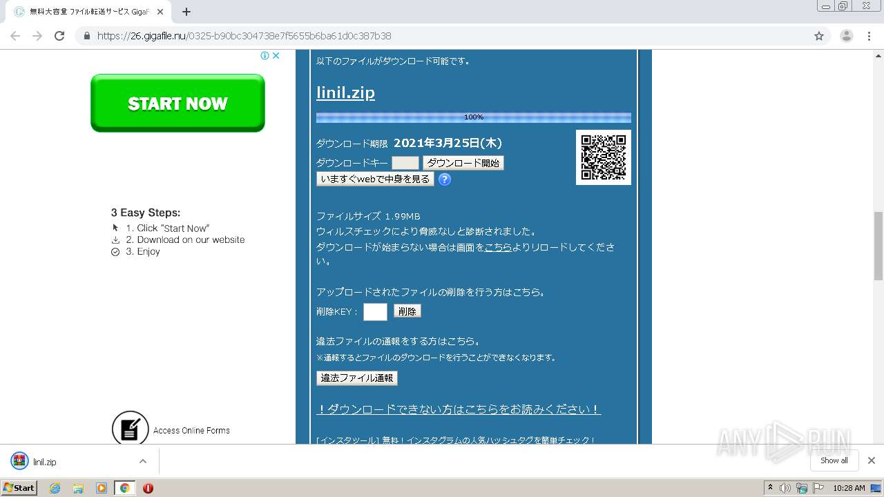
Task: Click the インスタツール promo text
Action: tap(456, 440)
